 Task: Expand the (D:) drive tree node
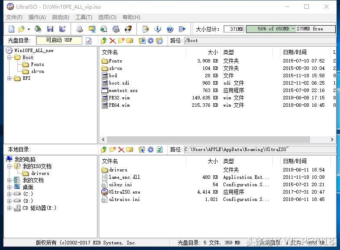tap(10, 201)
